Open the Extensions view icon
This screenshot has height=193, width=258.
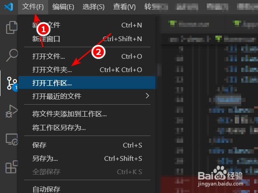tap(12, 167)
